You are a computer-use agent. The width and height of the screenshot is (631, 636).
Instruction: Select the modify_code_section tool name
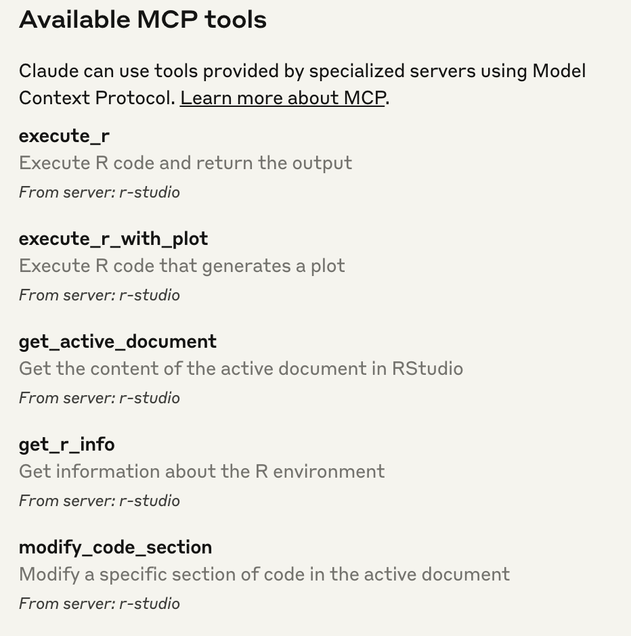[115, 547]
